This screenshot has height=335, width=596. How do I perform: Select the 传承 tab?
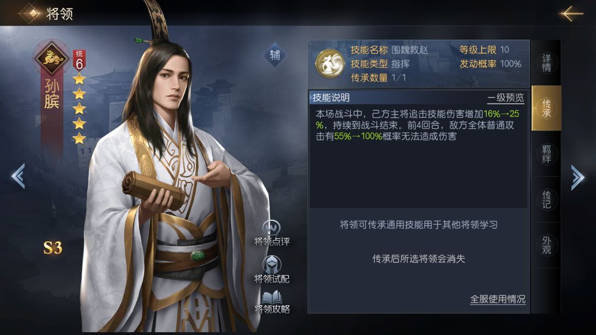click(x=546, y=108)
